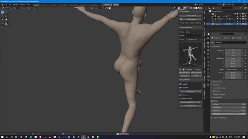Switch to material preview shading

pyautogui.click(x=199, y=8)
